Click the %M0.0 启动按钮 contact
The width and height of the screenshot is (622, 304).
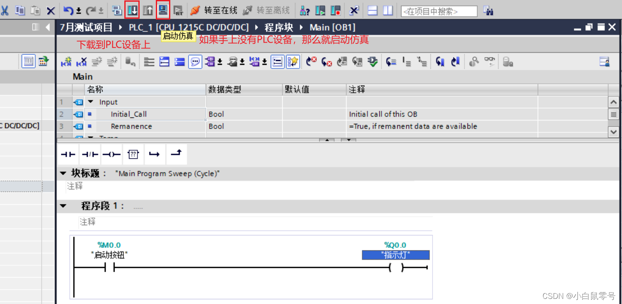pos(109,267)
